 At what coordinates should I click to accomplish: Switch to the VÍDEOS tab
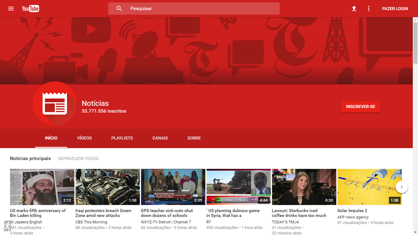[x=84, y=138]
